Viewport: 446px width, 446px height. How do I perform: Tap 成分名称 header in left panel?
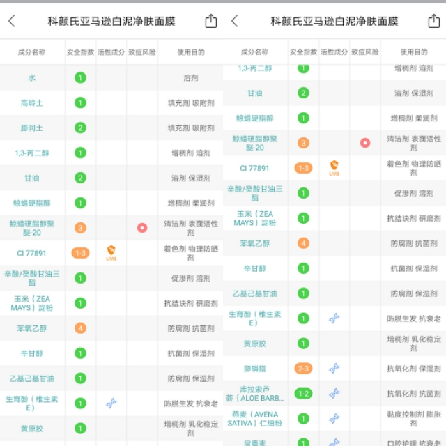(32, 52)
